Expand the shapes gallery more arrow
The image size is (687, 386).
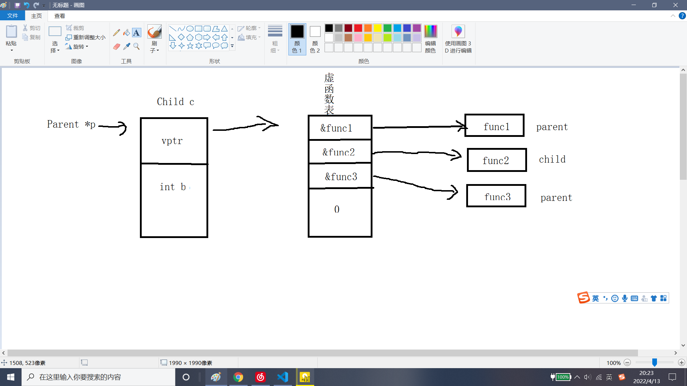click(232, 46)
